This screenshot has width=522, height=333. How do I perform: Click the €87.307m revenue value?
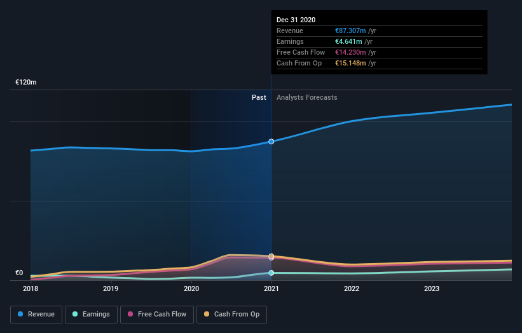click(x=350, y=31)
